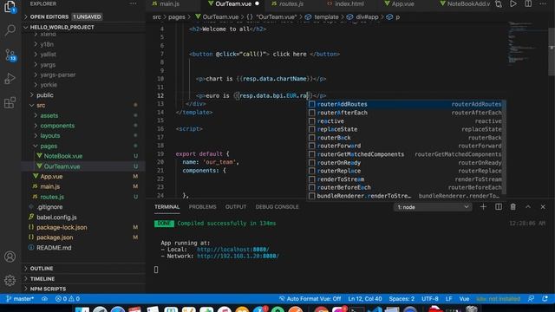Kill the terminal with trash icon
Image resolution: width=555 pixels, height=312 pixels.
coord(513,207)
